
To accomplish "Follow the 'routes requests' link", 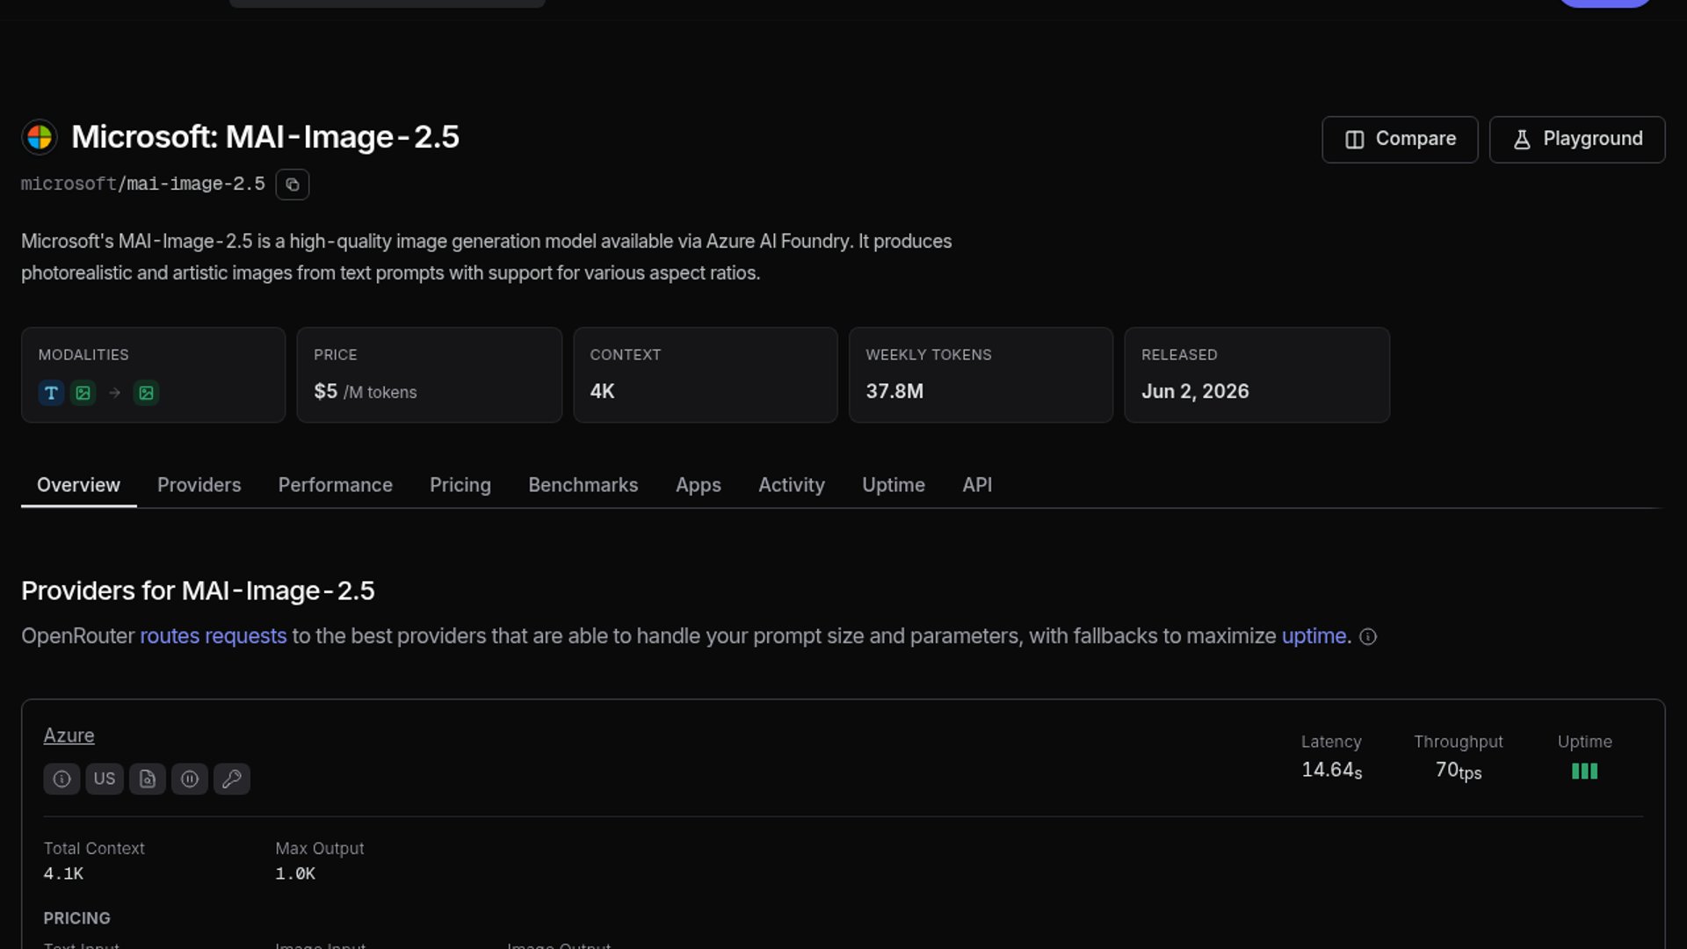I will click(213, 636).
